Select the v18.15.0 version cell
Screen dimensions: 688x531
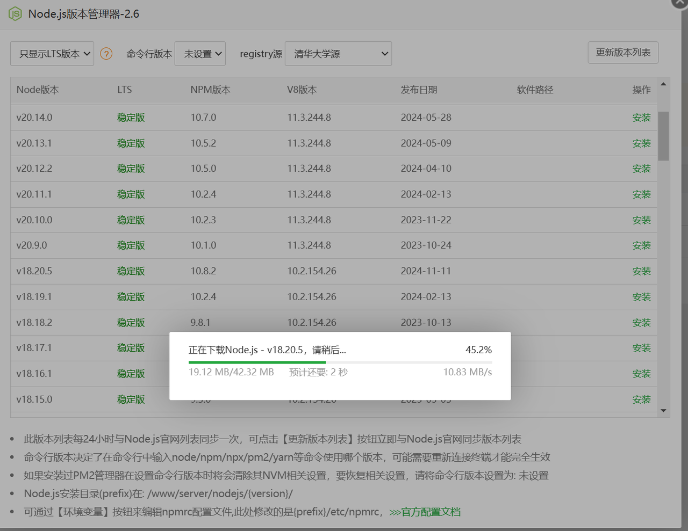34,399
